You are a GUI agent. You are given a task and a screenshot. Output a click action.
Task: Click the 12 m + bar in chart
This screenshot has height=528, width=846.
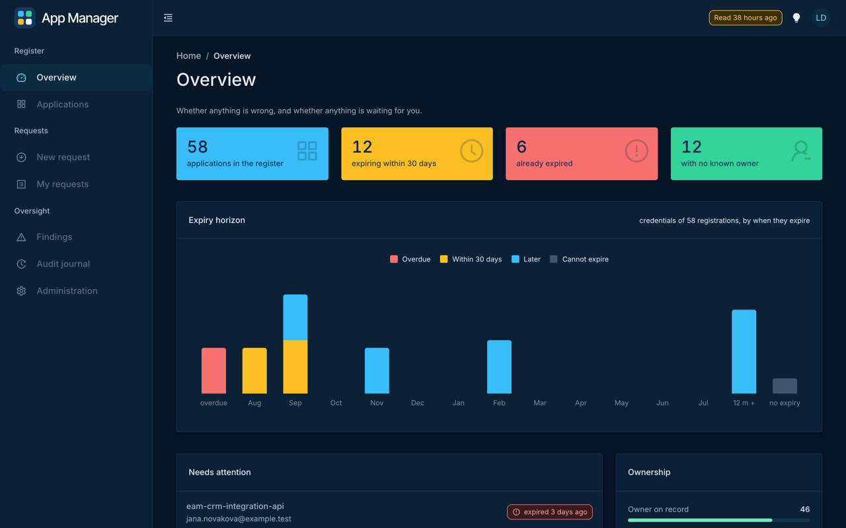tap(744, 352)
